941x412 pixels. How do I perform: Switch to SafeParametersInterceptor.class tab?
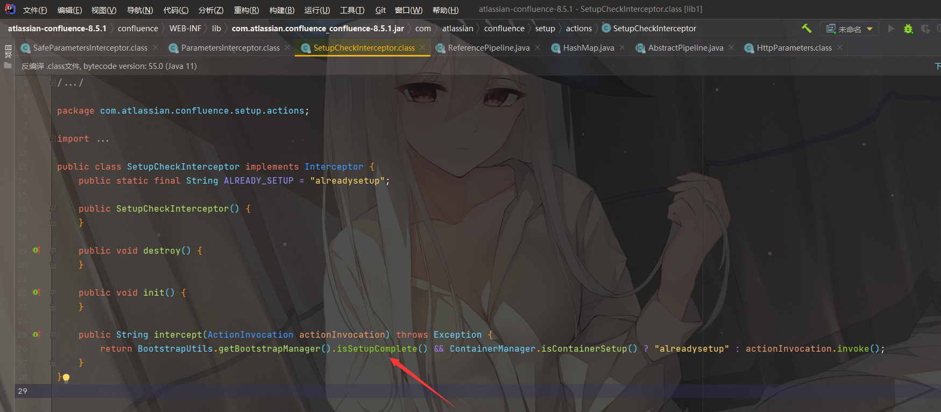tap(90, 48)
